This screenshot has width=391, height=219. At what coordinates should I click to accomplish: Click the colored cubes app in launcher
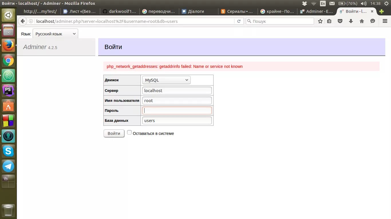pos(8,121)
